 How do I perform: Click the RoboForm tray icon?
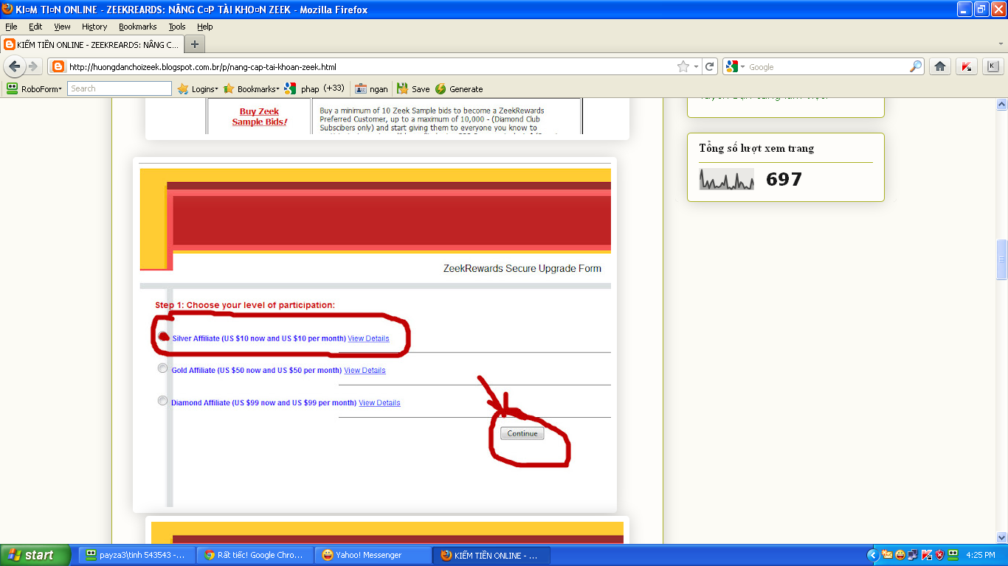tap(953, 555)
